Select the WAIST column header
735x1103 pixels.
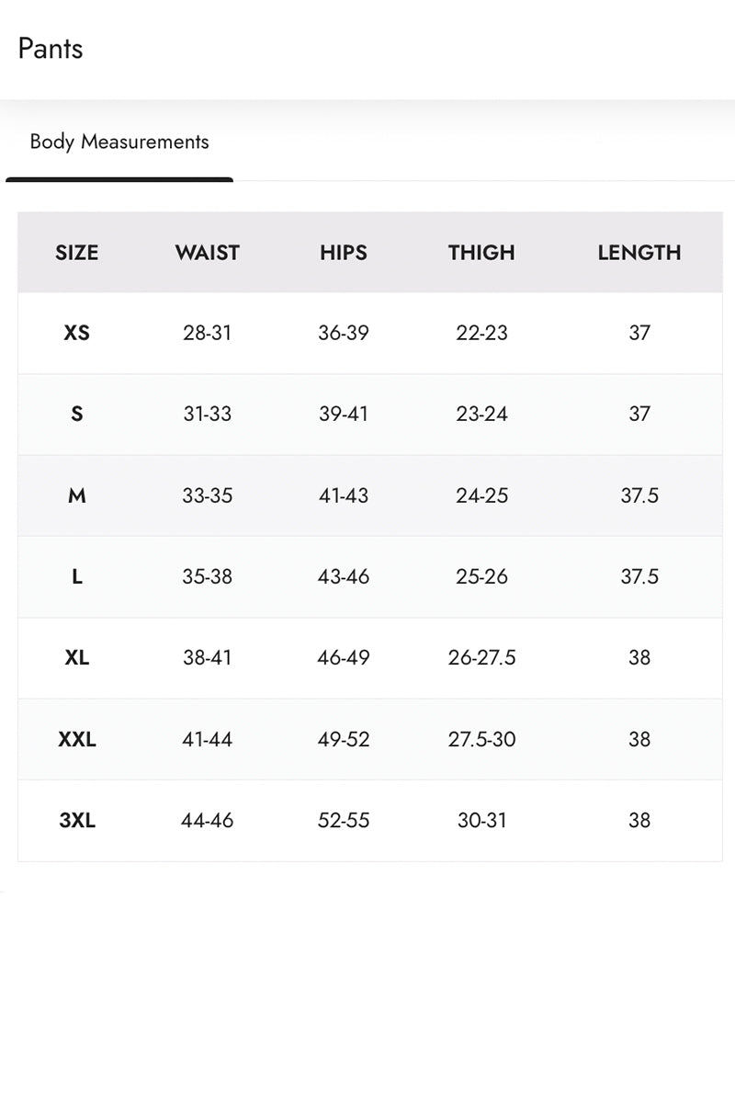(207, 253)
